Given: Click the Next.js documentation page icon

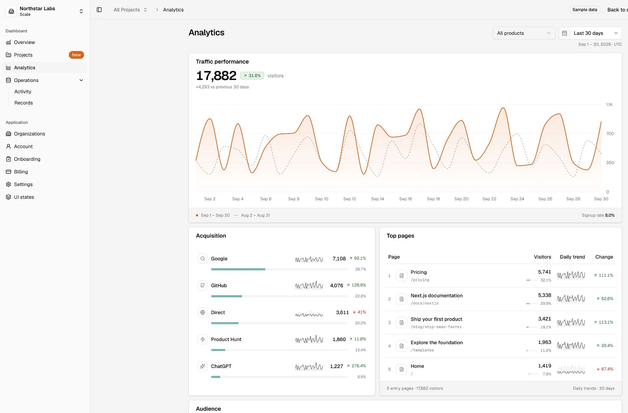Looking at the screenshot, I should pyautogui.click(x=402, y=299).
